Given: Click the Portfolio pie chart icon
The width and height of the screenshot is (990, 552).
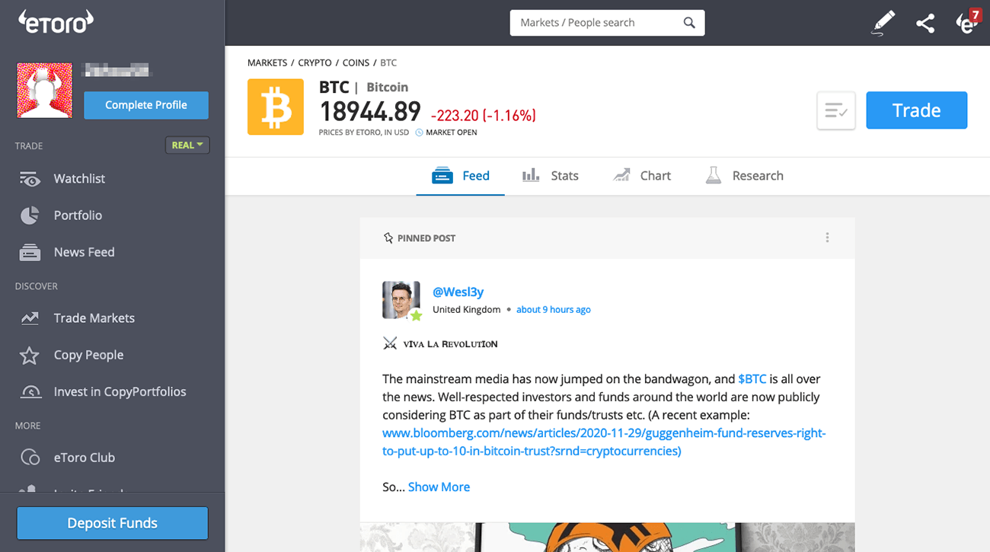Looking at the screenshot, I should coord(30,215).
